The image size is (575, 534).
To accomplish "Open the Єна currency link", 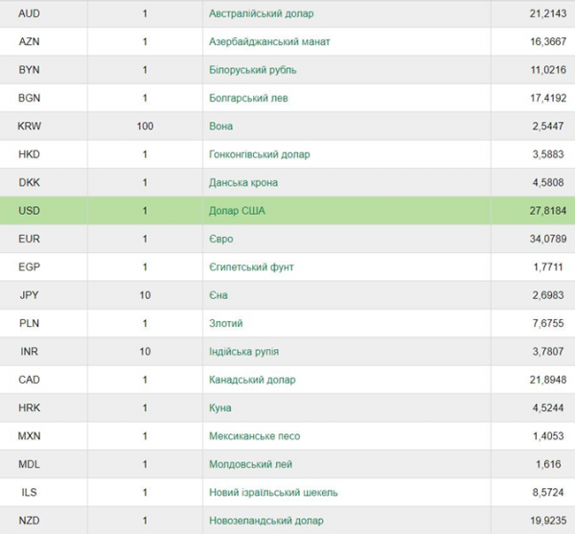I will click(x=218, y=295).
